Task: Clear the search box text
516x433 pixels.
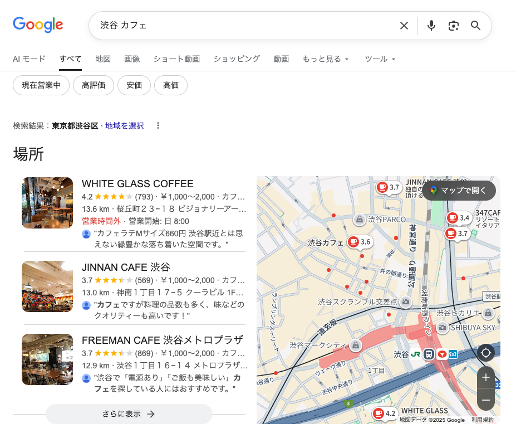Action: pos(404,26)
